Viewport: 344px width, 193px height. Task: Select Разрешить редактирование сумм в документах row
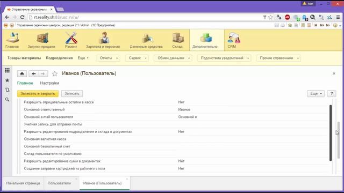176,161
